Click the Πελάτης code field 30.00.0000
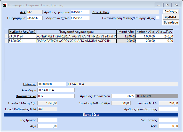 pos(52,84)
